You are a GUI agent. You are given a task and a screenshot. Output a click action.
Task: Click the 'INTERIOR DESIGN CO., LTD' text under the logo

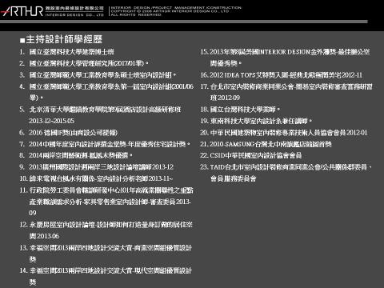coord(74,15)
